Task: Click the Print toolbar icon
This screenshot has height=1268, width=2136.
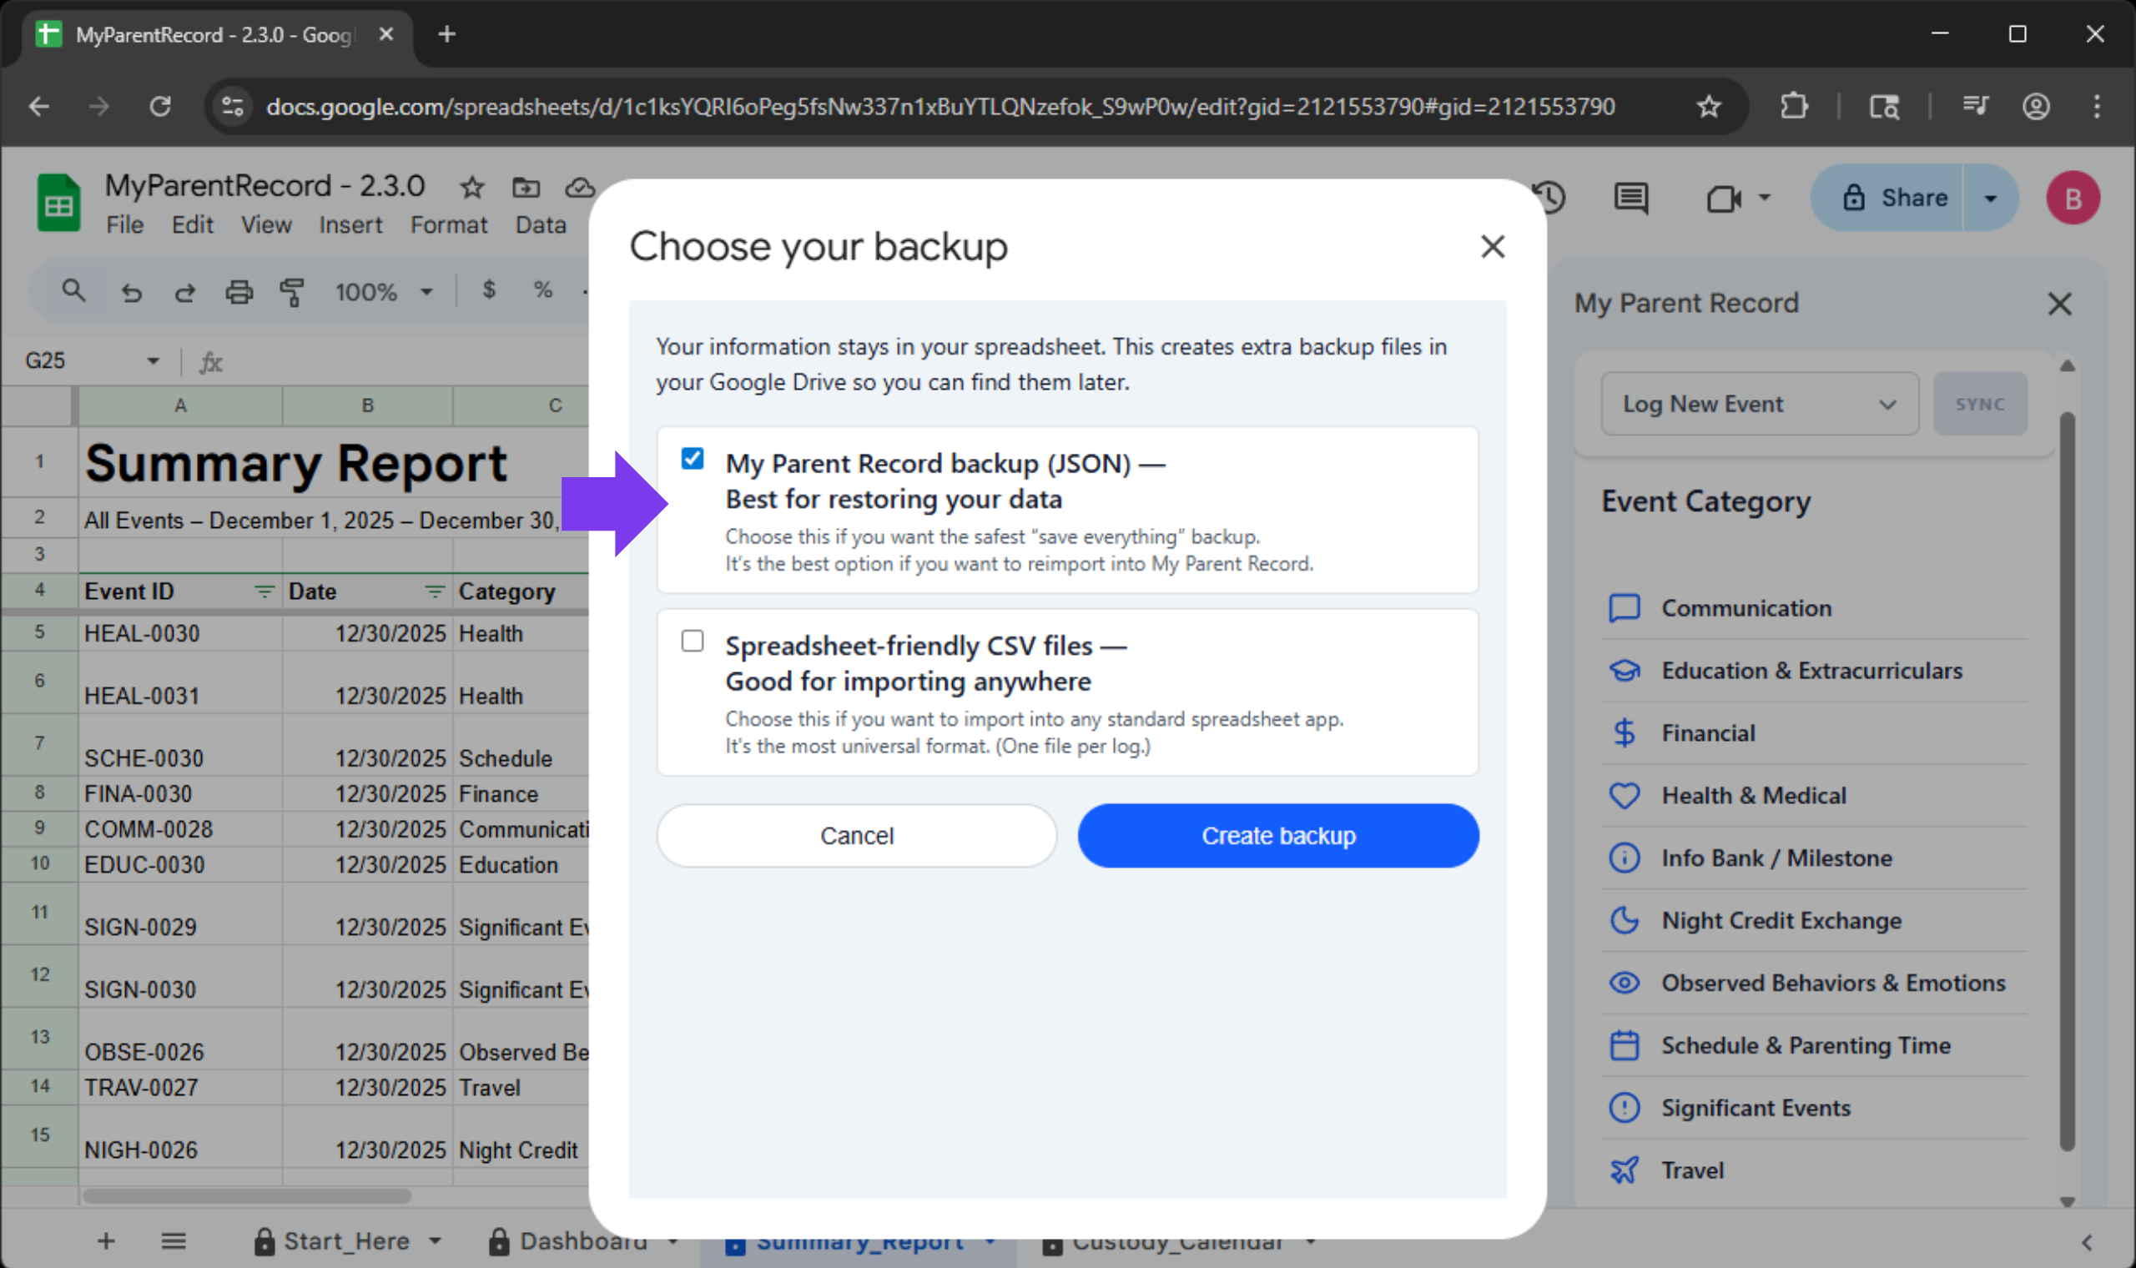Action: pyautogui.click(x=239, y=292)
